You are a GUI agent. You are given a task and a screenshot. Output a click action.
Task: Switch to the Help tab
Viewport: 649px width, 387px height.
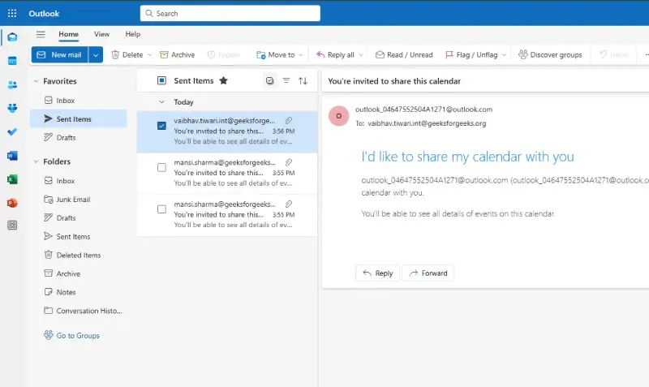(133, 34)
